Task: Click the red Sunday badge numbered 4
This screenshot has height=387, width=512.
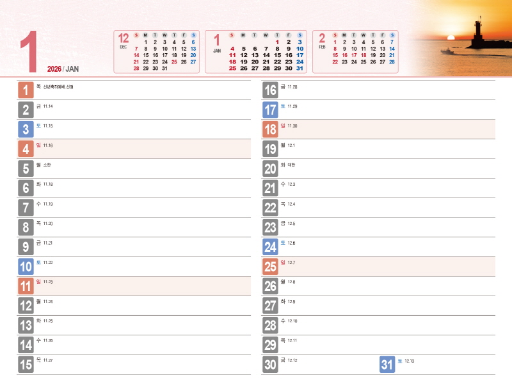Action: tap(26, 149)
